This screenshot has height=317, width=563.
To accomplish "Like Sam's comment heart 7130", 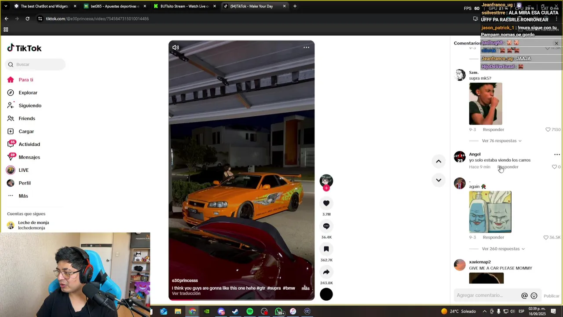I will point(548,129).
